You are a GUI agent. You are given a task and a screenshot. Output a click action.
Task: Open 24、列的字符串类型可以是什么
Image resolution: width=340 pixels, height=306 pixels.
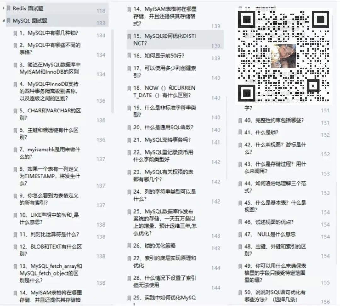coord(165,195)
